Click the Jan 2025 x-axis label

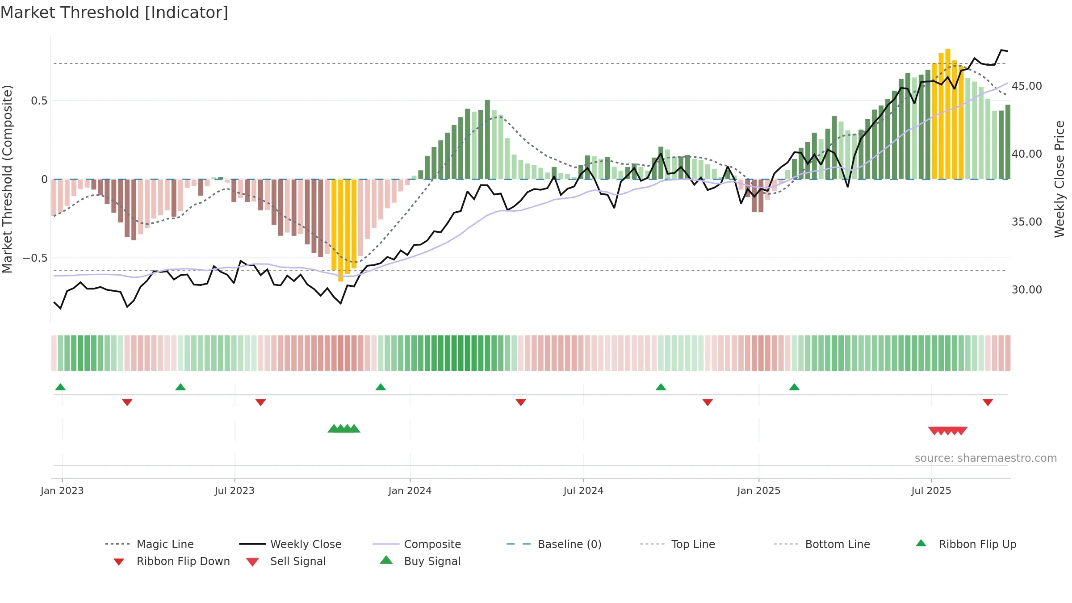[x=759, y=490]
